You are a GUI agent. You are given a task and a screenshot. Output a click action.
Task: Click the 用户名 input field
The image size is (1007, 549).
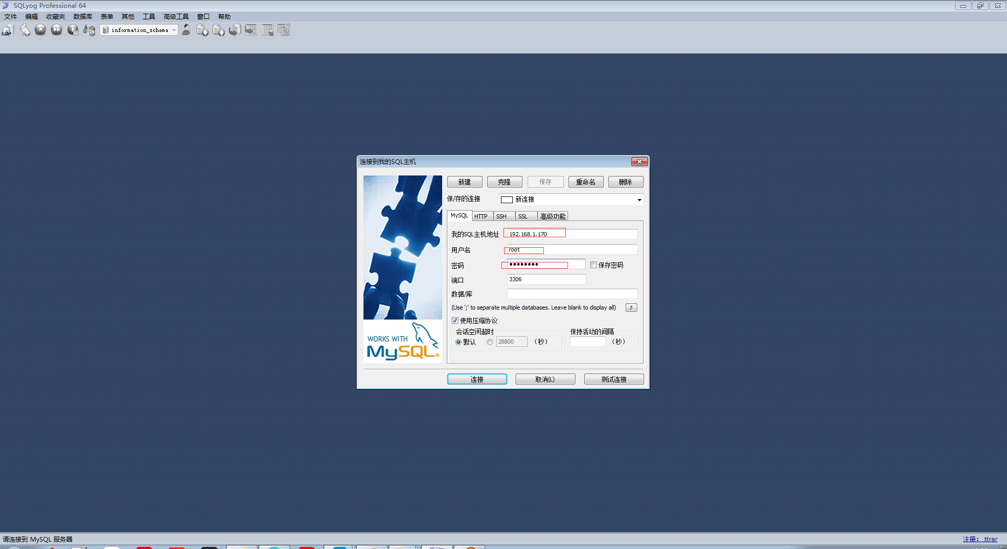[571, 250]
